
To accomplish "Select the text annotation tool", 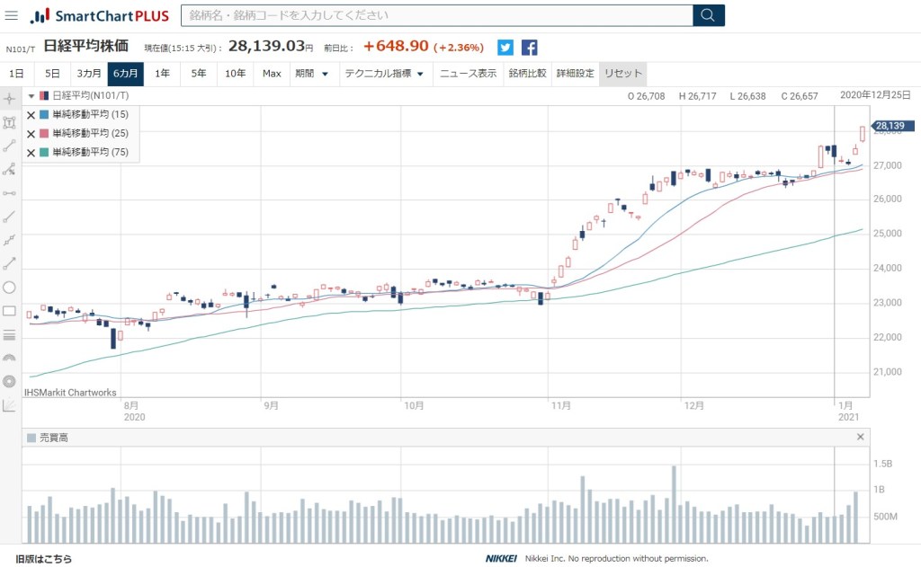I will tap(10, 122).
